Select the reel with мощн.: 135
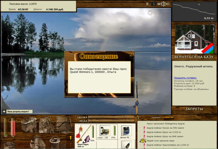This screenshot has height=149, width=218. click(107, 132)
